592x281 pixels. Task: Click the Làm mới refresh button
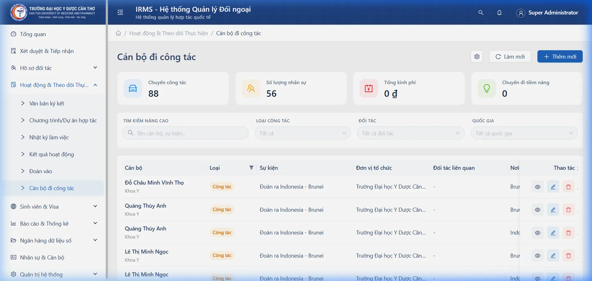pyautogui.click(x=510, y=57)
